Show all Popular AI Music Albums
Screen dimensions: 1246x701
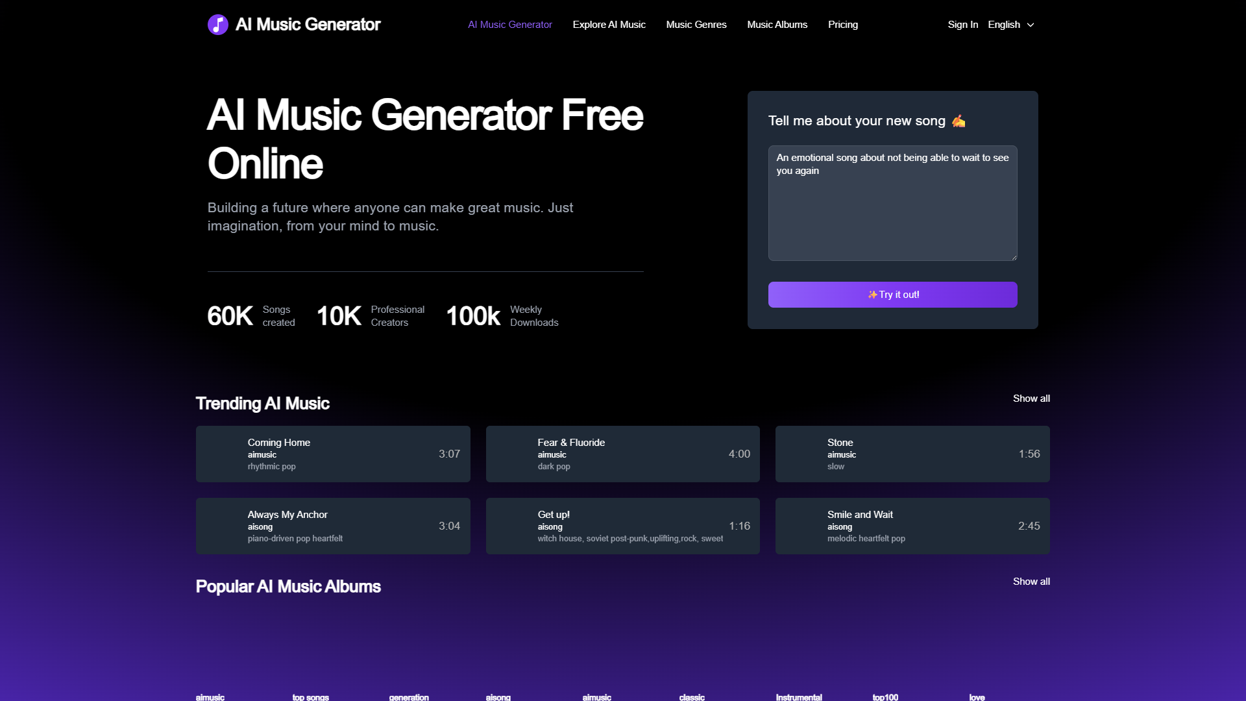1031,582
